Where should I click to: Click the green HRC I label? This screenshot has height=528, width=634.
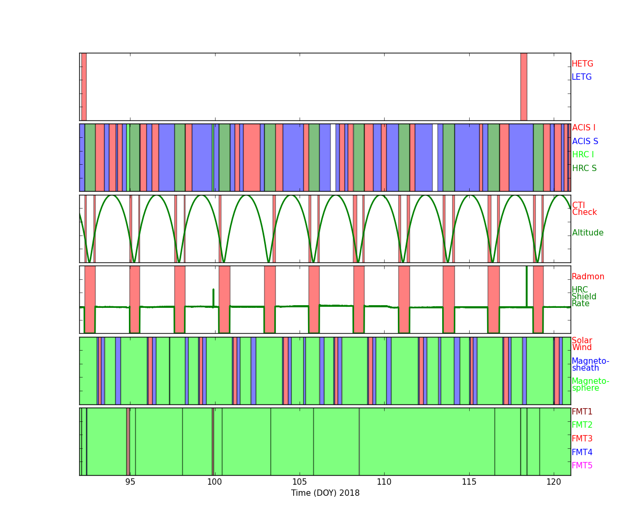(x=583, y=155)
